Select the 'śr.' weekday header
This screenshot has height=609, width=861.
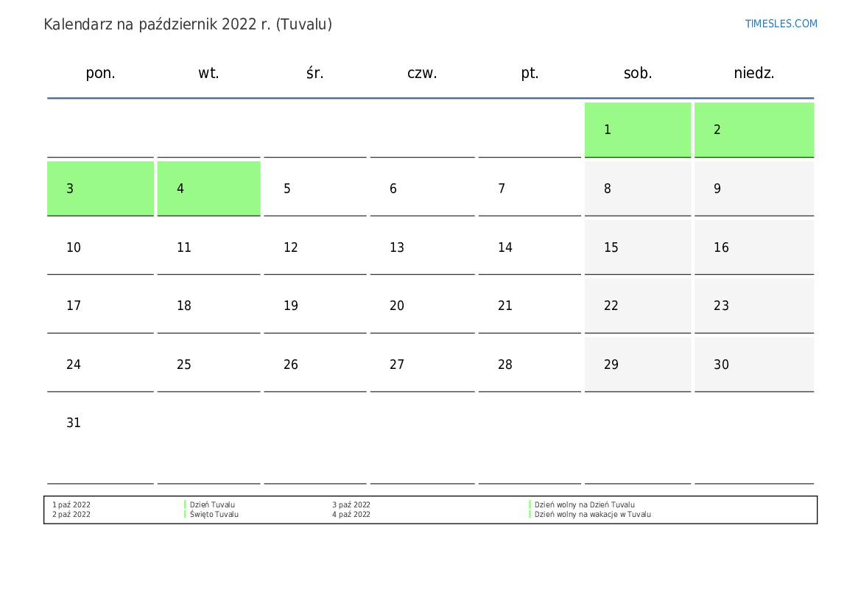315,73
